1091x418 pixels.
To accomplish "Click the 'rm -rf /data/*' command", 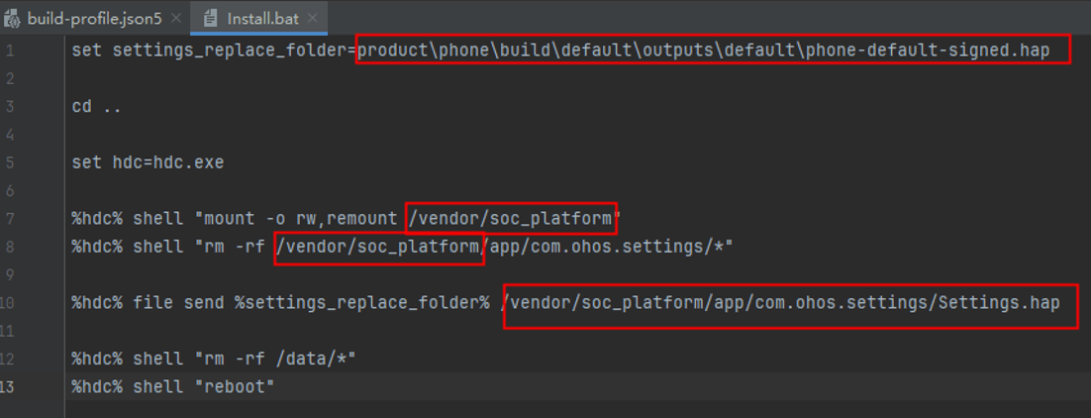I will [x=275, y=359].
